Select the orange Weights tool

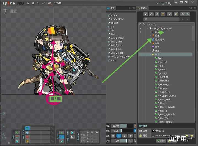[17, 137]
